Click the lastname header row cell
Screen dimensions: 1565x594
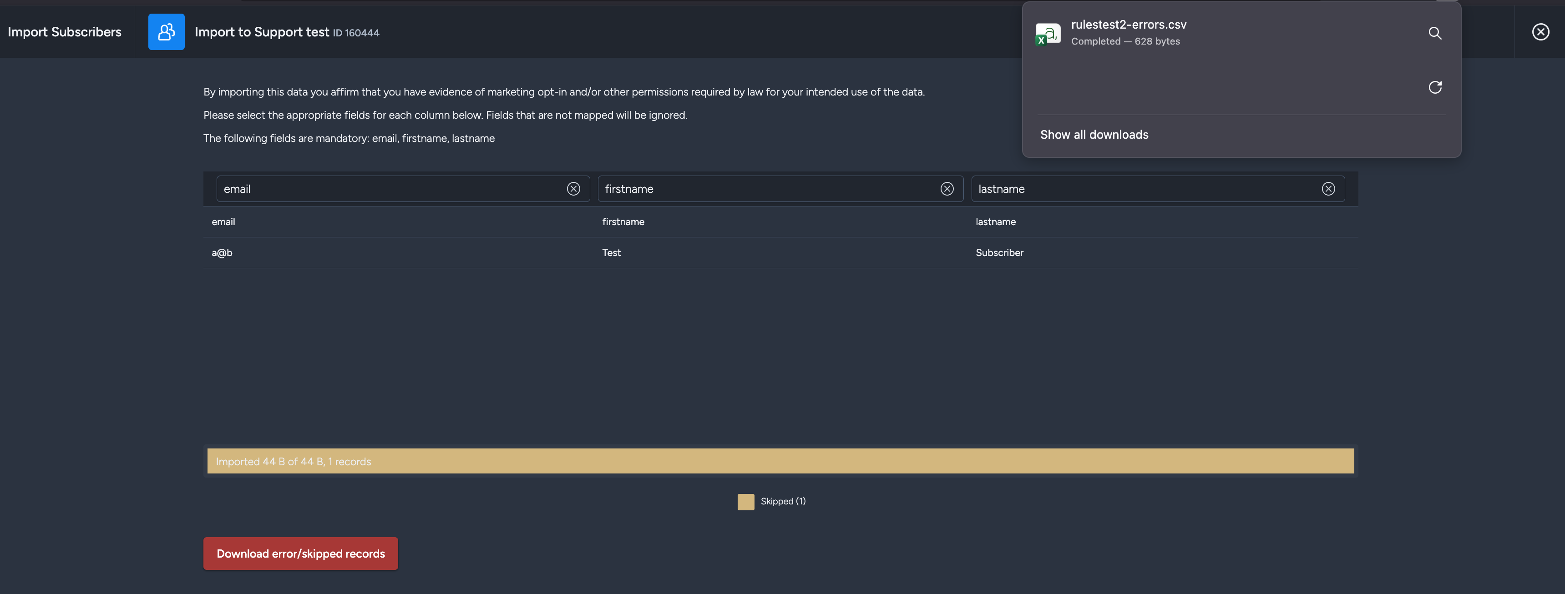[x=995, y=221]
